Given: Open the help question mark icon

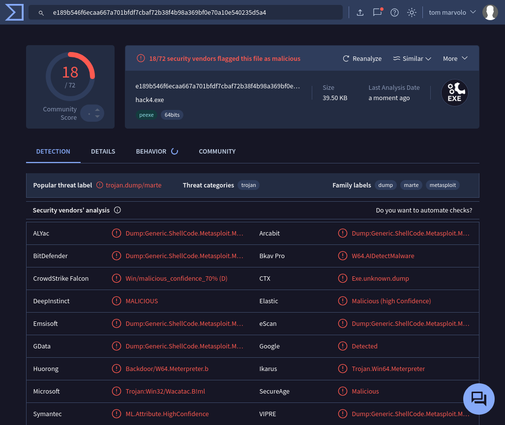Looking at the screenshot, I should (394, 13).
